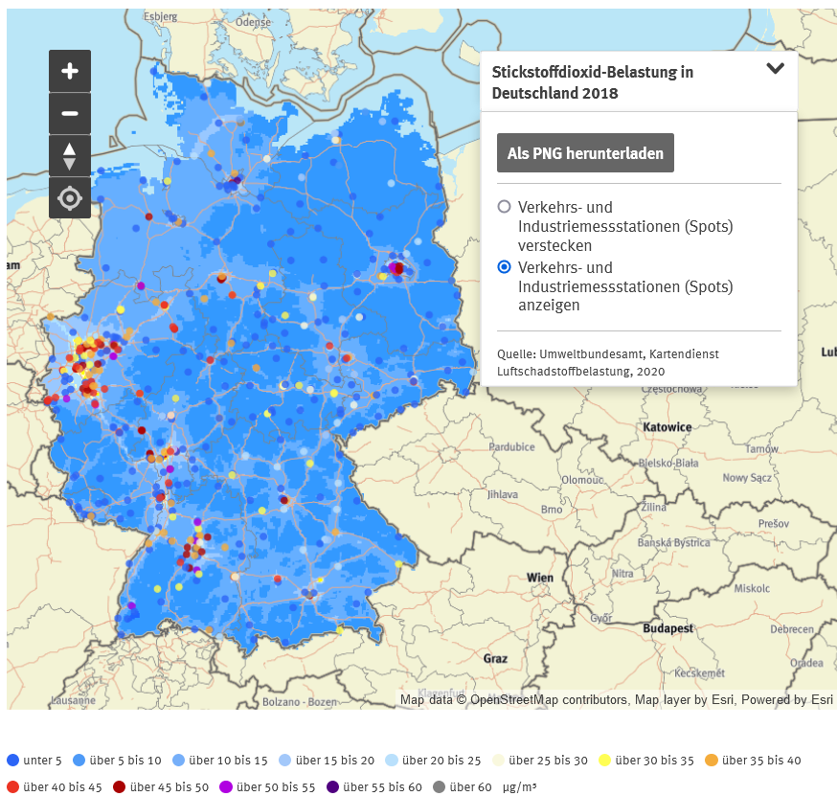Select the 'Spots verstecken' radio option
The width and height of the screenshot is (837, 796).
point(505,207)
